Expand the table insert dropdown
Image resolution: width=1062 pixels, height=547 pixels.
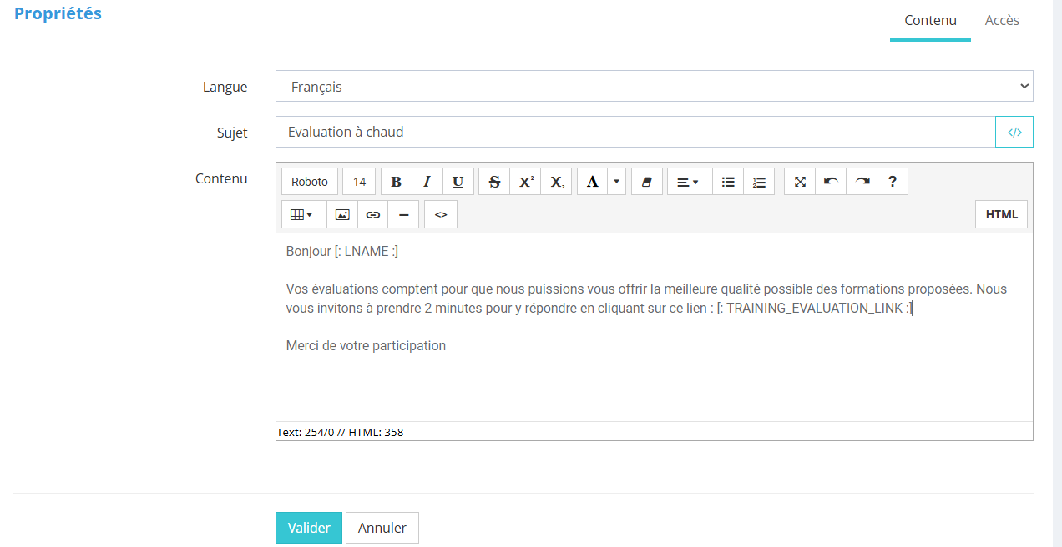pyautogui.click(x=301, y=214)
